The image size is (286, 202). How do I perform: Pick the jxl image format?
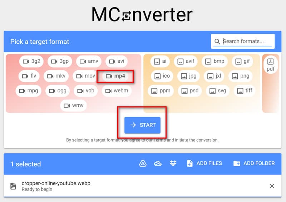pos(214,76)
